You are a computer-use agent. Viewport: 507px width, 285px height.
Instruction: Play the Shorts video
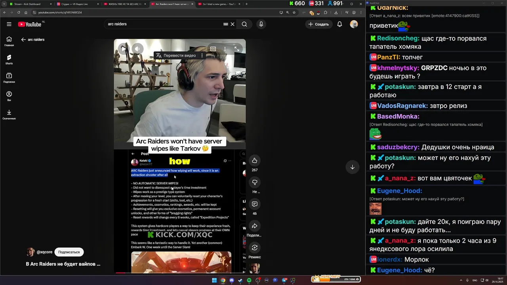pos(124,49)
